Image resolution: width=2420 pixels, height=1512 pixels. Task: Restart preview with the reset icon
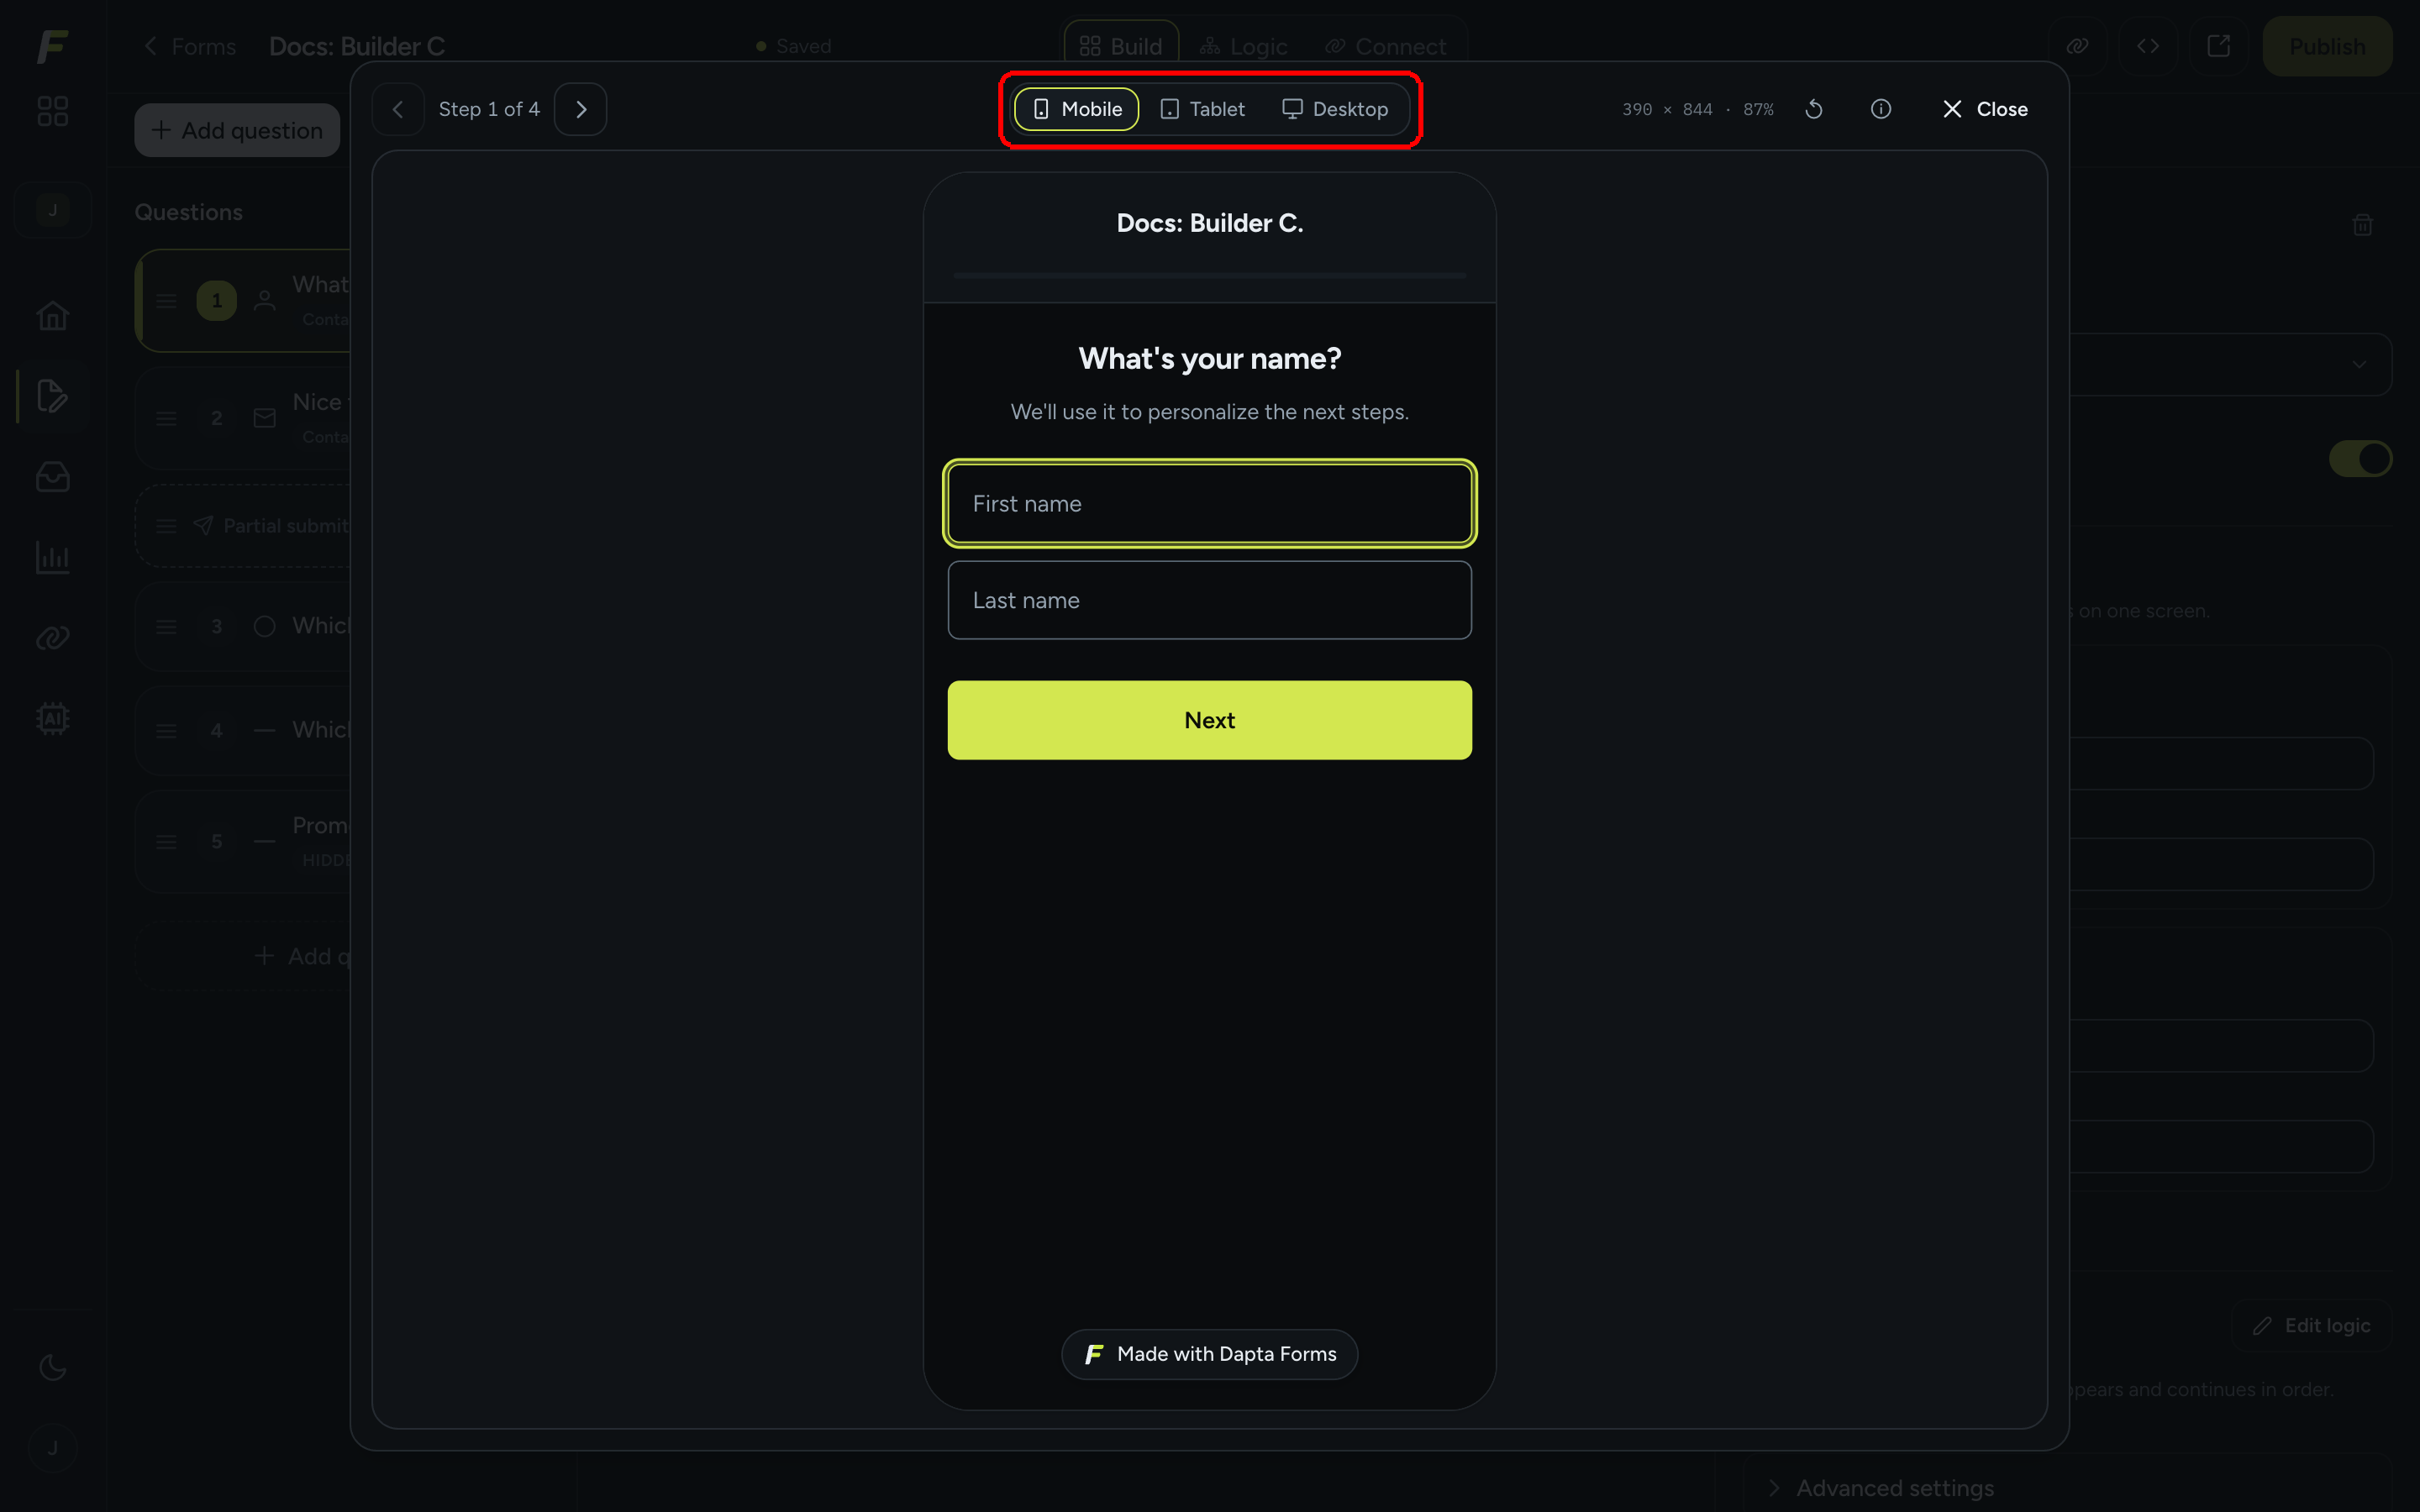[x=1814, y=109]
